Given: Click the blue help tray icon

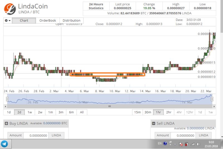Looking at the screenshot, I should pos(165,144).
